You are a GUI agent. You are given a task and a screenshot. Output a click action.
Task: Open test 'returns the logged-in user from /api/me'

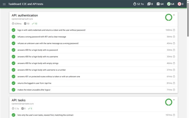pos(94,83)
